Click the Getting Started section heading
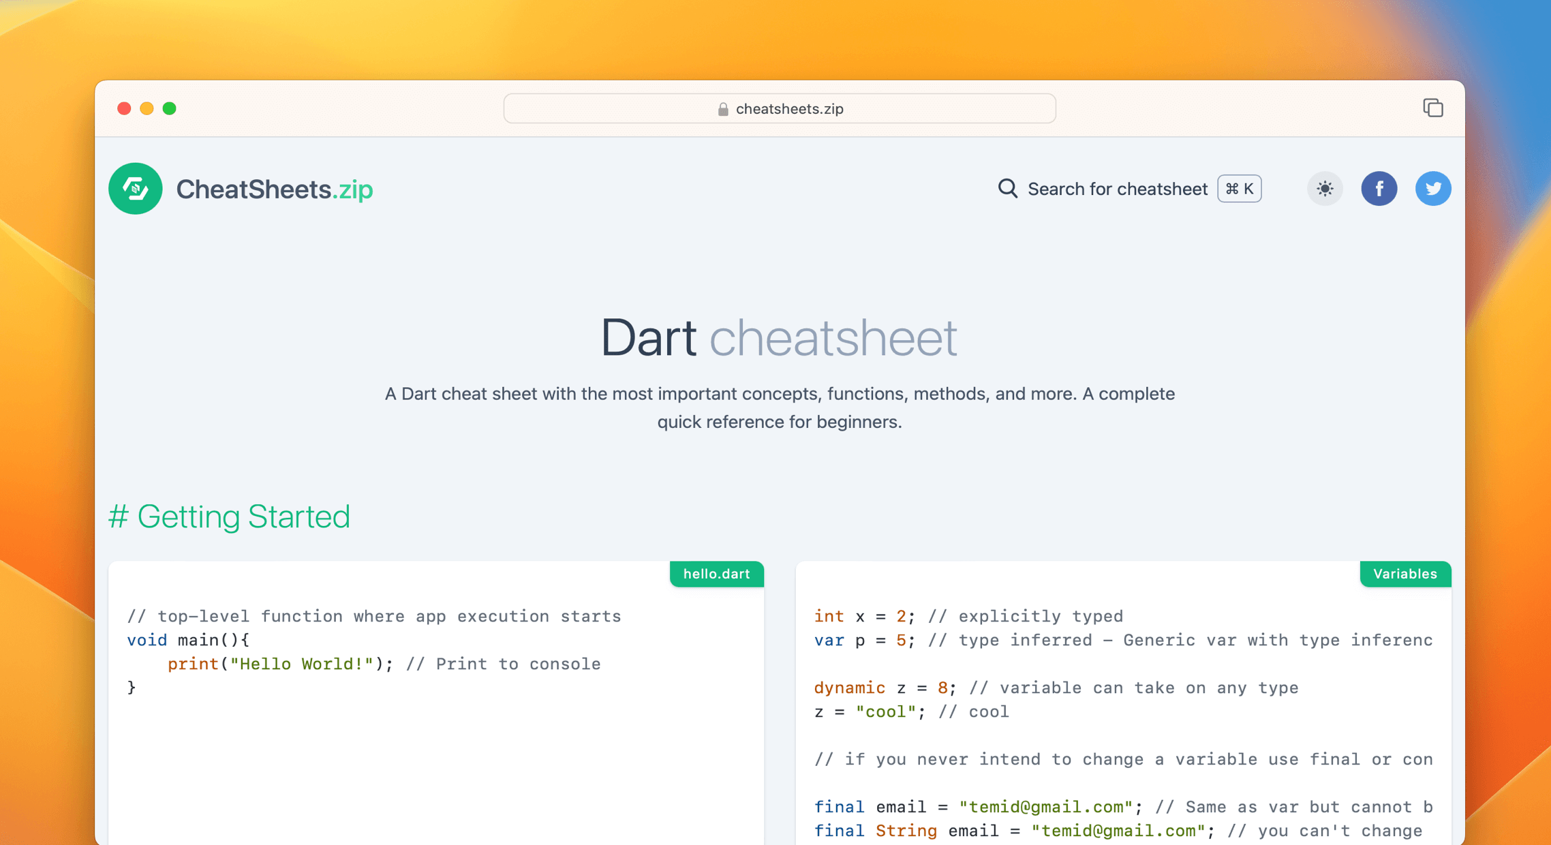Image resolution: width=1551 pixels, height=845 pixels. point(230,517)
